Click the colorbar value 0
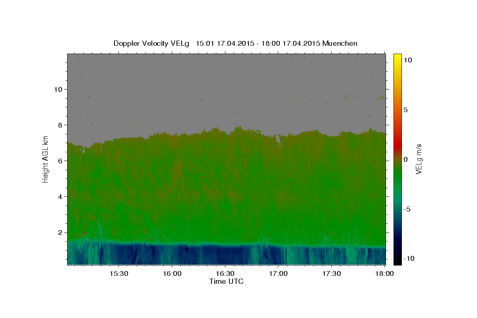The width and height of the screenshot is (477, 318). [405, 159]
